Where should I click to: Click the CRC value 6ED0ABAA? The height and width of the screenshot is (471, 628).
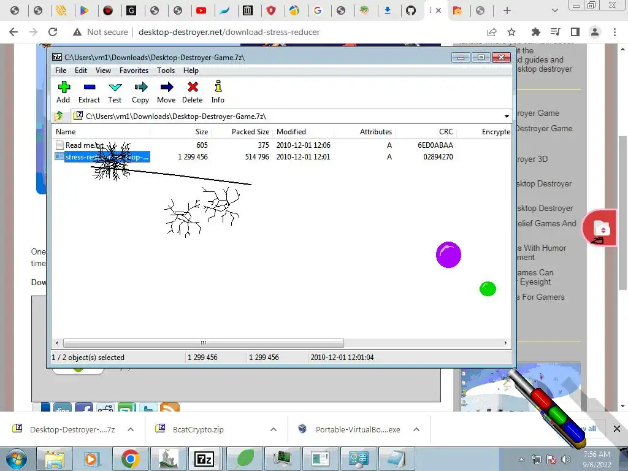435,145
